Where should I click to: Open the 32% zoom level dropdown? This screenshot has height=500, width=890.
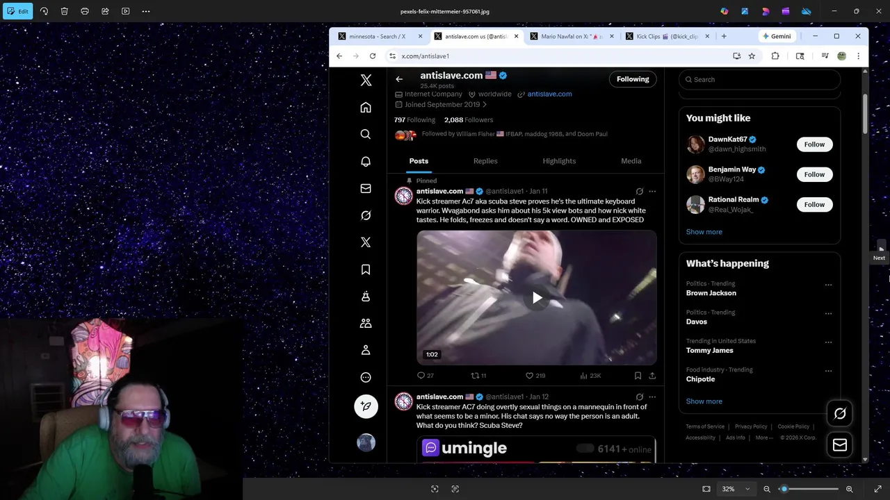pyautogui.click(x=736, y=489)
